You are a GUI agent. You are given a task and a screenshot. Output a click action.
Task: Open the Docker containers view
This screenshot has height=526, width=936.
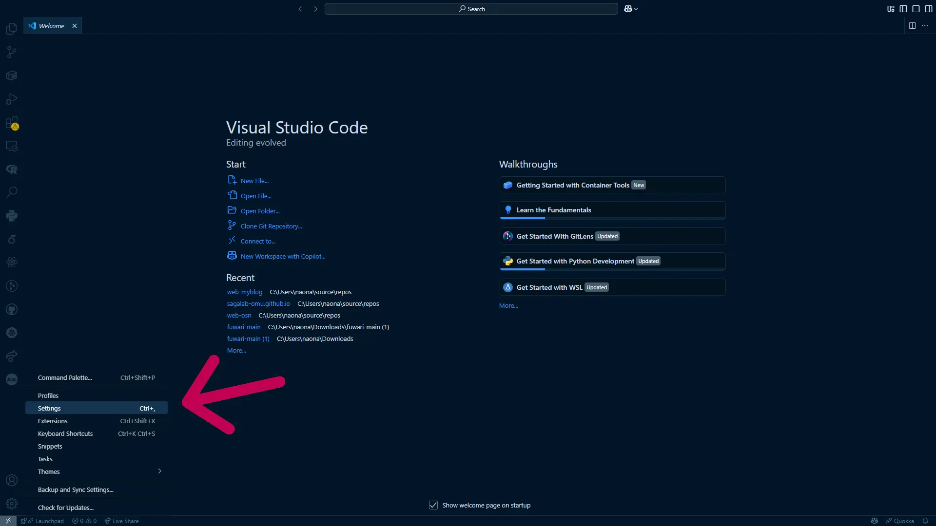pyautogui.click(x=11, y=75)
